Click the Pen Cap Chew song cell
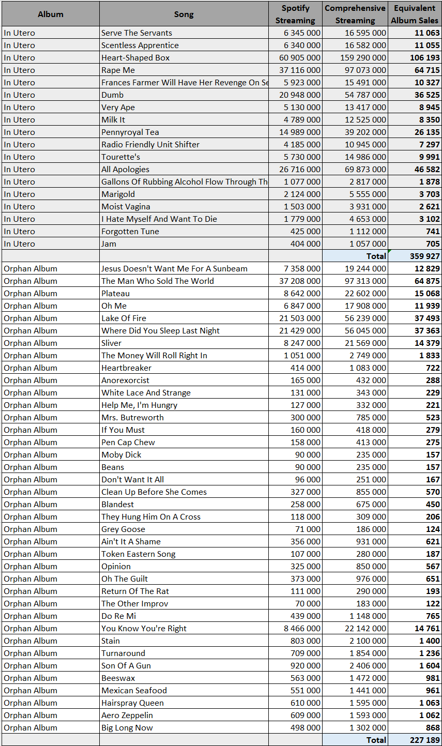Viewport: 442px width, 746px height. coord(184,442)
